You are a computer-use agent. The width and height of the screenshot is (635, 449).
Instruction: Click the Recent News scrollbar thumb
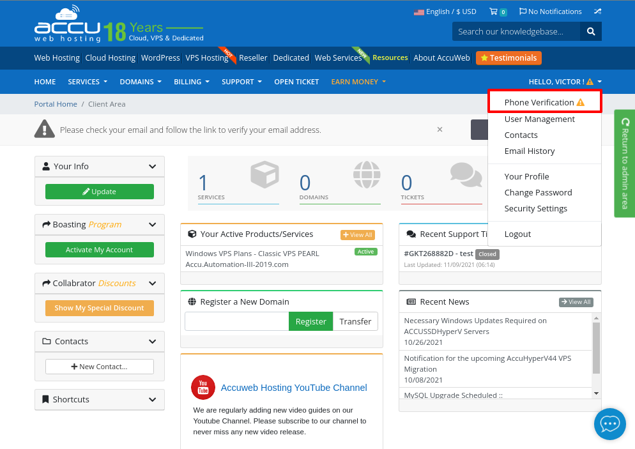pyautogui.click(x=596, y=348)
